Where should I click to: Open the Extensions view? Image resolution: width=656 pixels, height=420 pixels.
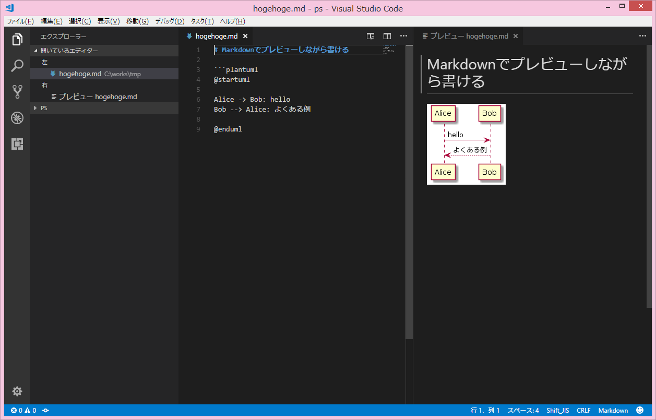tap(17, 144)
